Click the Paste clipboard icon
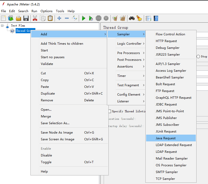 click(x=50, y=18)
